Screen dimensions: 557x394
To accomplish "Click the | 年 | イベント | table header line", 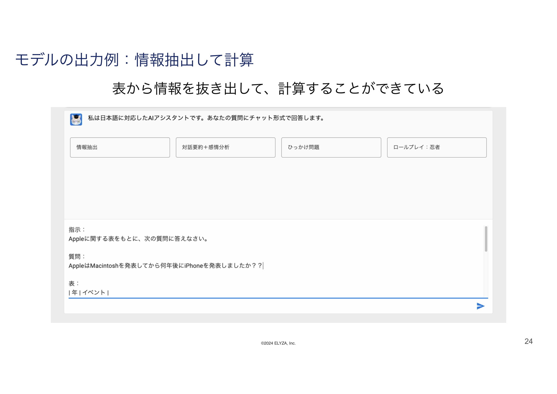I will (89, 292).
